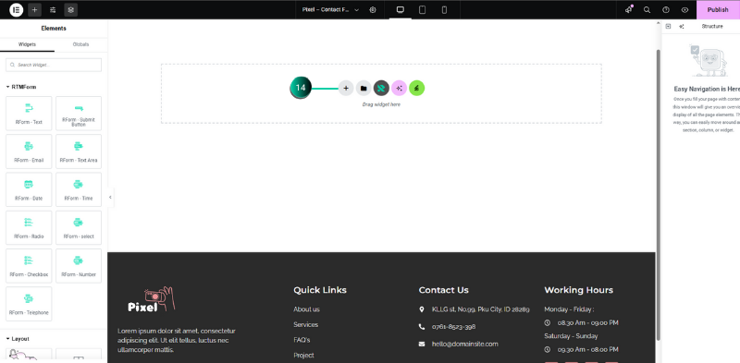Viewport: 740px width, 363px height.
Task: Click the pink AI sparkle icon on canvas
Action: coord(400,88)
